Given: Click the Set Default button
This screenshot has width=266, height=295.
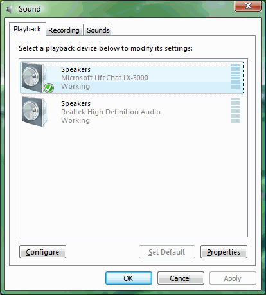Looking at the screenshot, I should click(x=167, y=252).
